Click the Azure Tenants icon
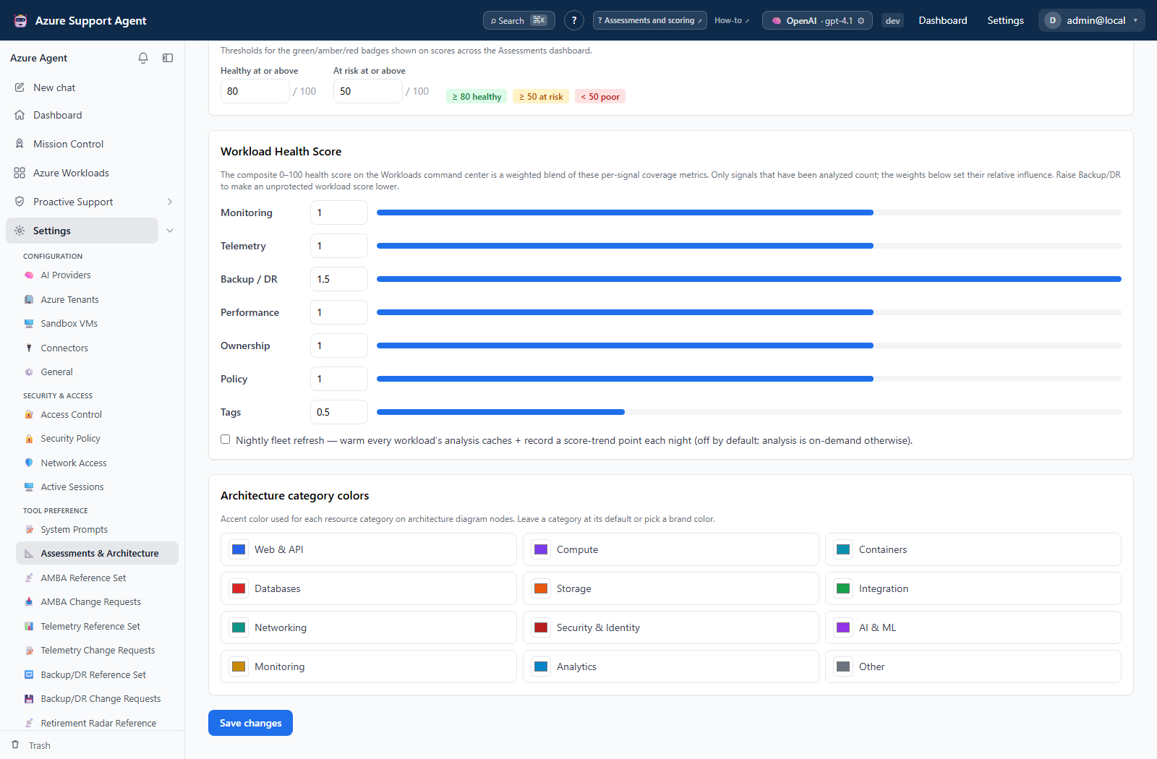1157x759 pixels. pos(29,299)
